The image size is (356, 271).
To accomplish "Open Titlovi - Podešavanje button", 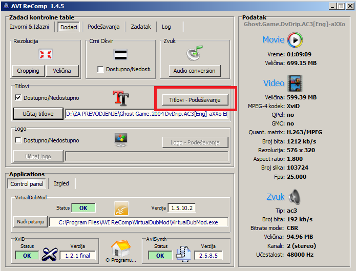I will tap(195, 100).
